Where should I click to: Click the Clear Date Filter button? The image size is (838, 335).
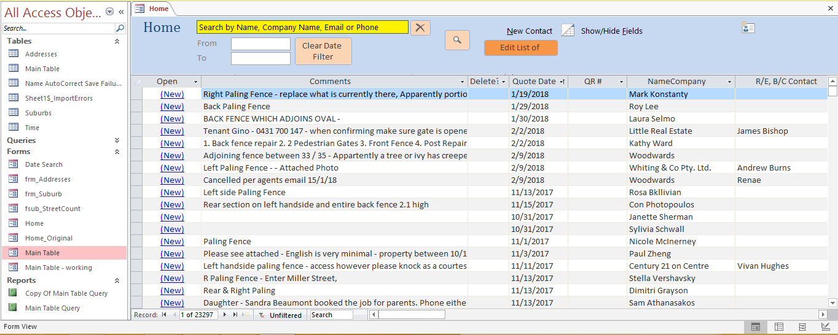[323, 51]
